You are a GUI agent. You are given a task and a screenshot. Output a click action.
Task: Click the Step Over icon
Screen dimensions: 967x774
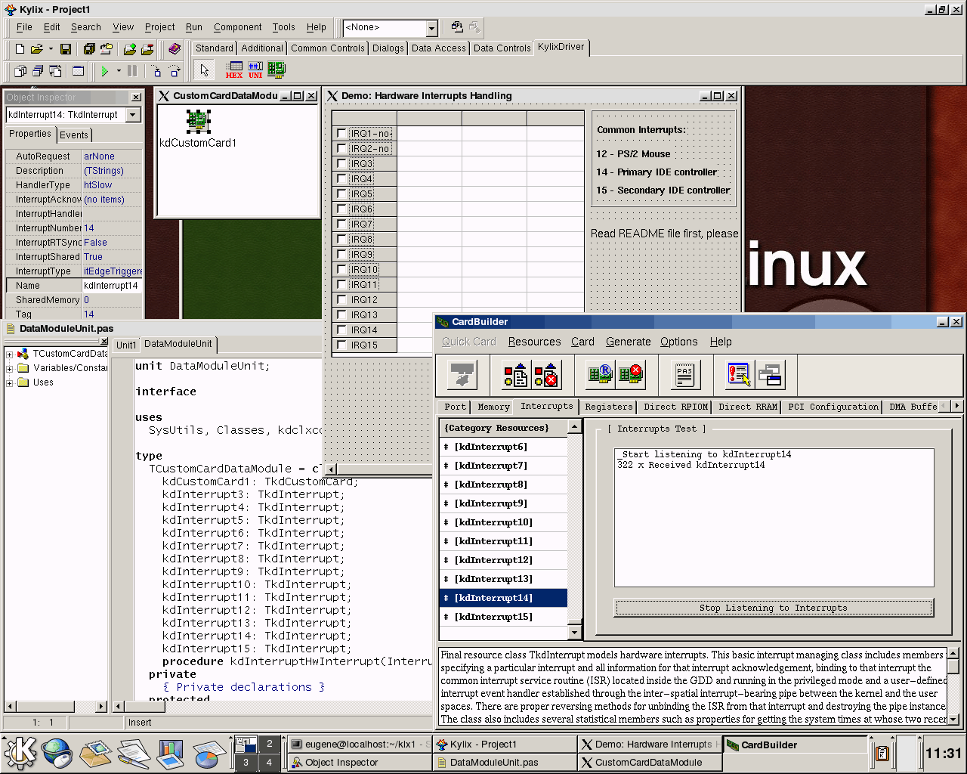175,71
